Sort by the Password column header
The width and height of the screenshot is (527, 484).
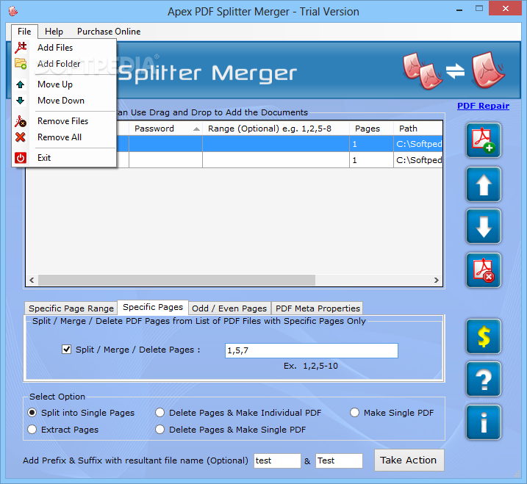coord(165,129)
